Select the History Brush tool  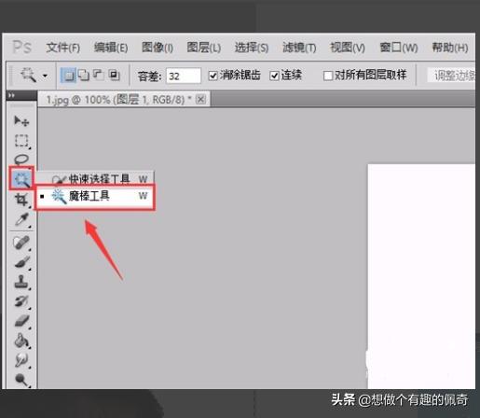[21, 301]
